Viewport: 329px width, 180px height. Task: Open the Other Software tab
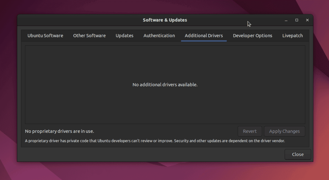click(89, 36)
